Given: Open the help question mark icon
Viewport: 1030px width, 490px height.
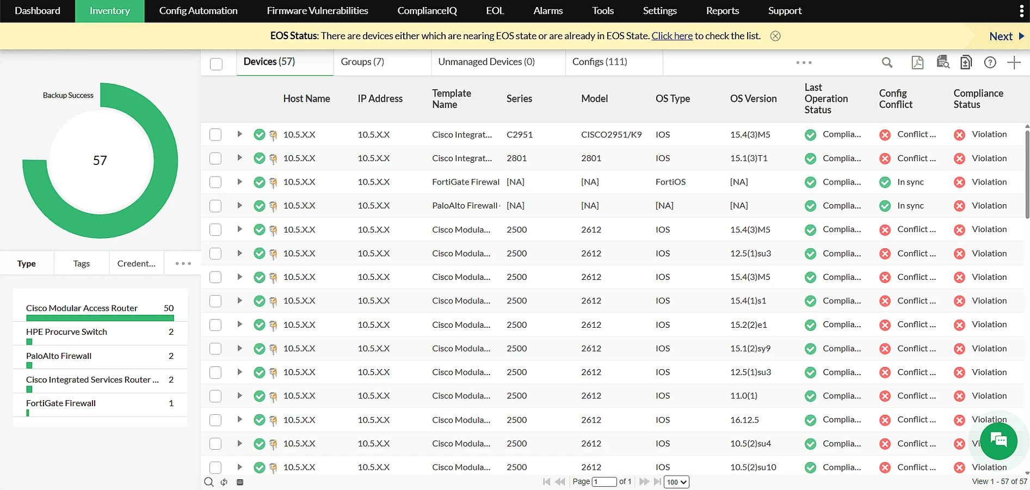Looking at the screenshot, I should [x=990, y=62].
